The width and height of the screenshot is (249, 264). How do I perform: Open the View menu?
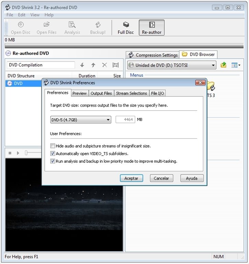click(x=35, y=15)
